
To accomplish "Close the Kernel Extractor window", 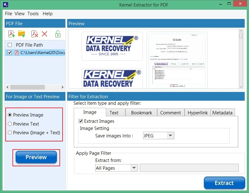I will 240,4.
